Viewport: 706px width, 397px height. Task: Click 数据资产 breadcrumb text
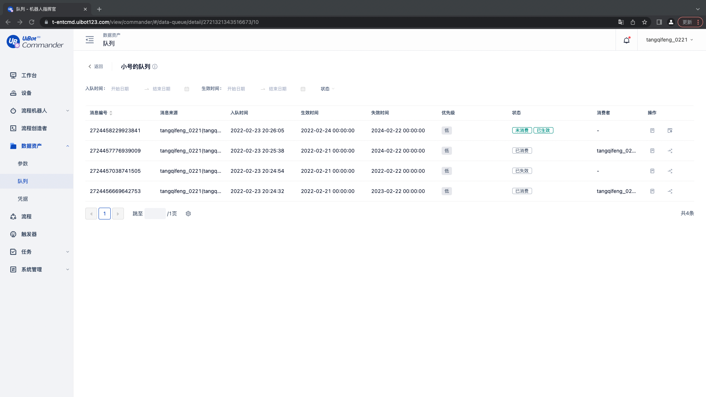pyautogui.click(x=111, y=35)
